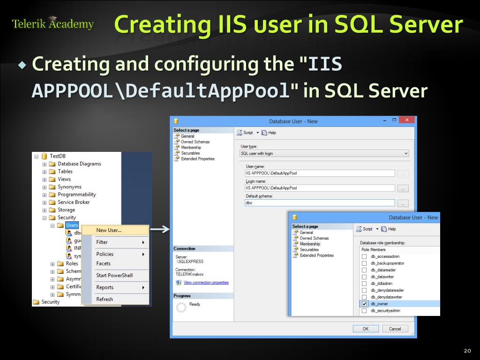Click the Database Diagrams folder icon
The image size is (480, 360).
pos(52,164)
